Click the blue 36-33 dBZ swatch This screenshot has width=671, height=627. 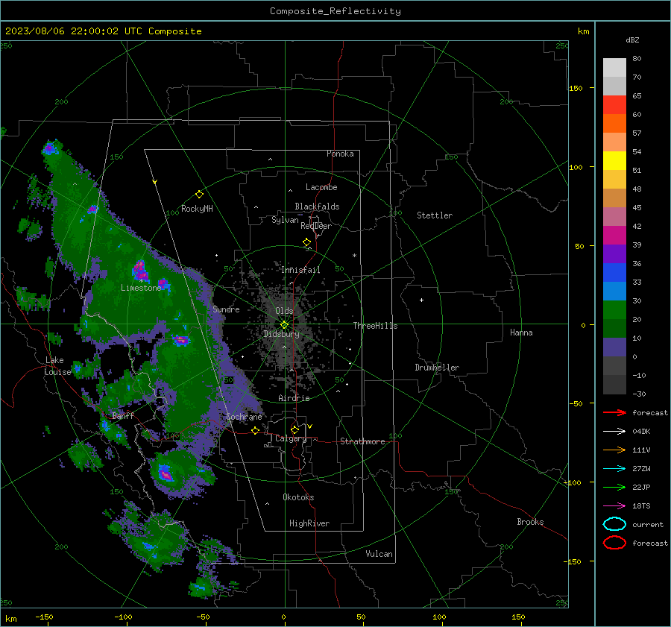[x=614, y=273]
